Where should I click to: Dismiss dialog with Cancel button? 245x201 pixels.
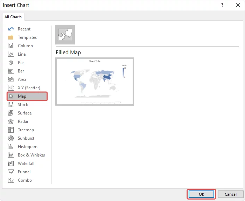230,194
